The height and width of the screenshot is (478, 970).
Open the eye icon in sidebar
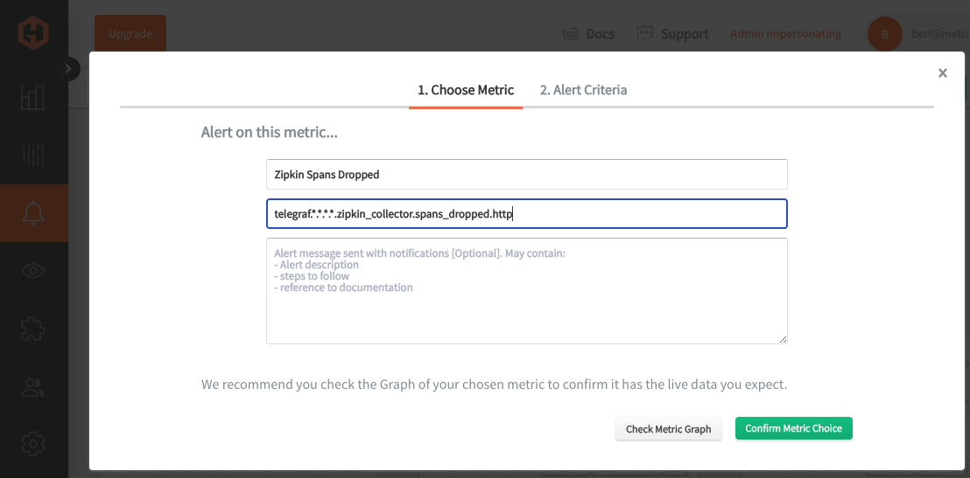(x=32, y=271)
